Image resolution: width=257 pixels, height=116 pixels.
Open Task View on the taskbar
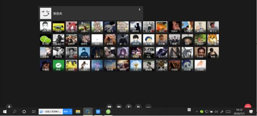(34, 112)
